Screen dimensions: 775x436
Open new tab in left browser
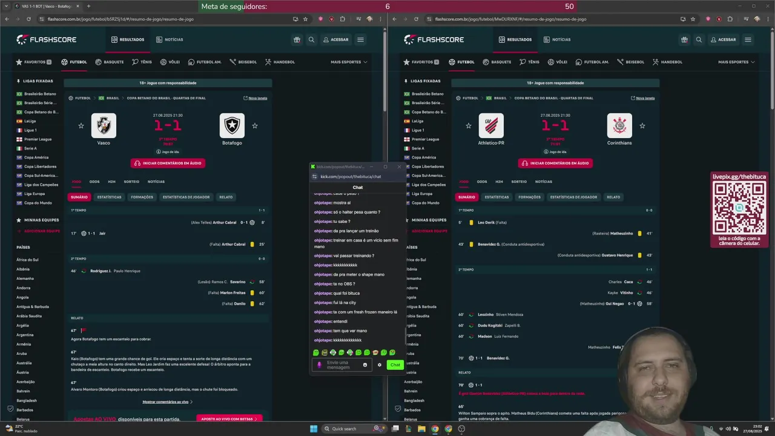tap(88, 6)
